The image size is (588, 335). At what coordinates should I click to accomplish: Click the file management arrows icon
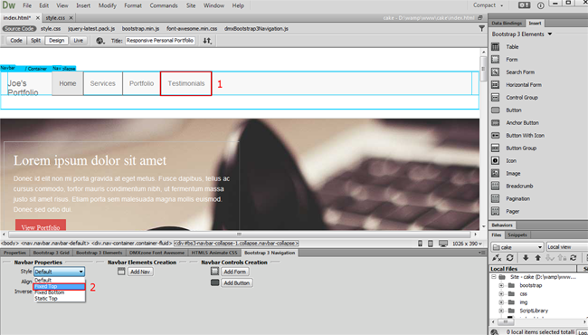pyautogui.click(x=207, y=41)
